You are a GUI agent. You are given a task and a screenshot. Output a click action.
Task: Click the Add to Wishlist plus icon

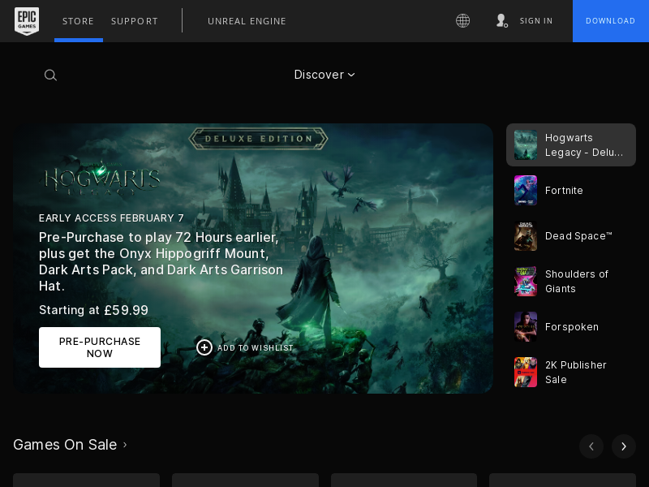(204, 347)
